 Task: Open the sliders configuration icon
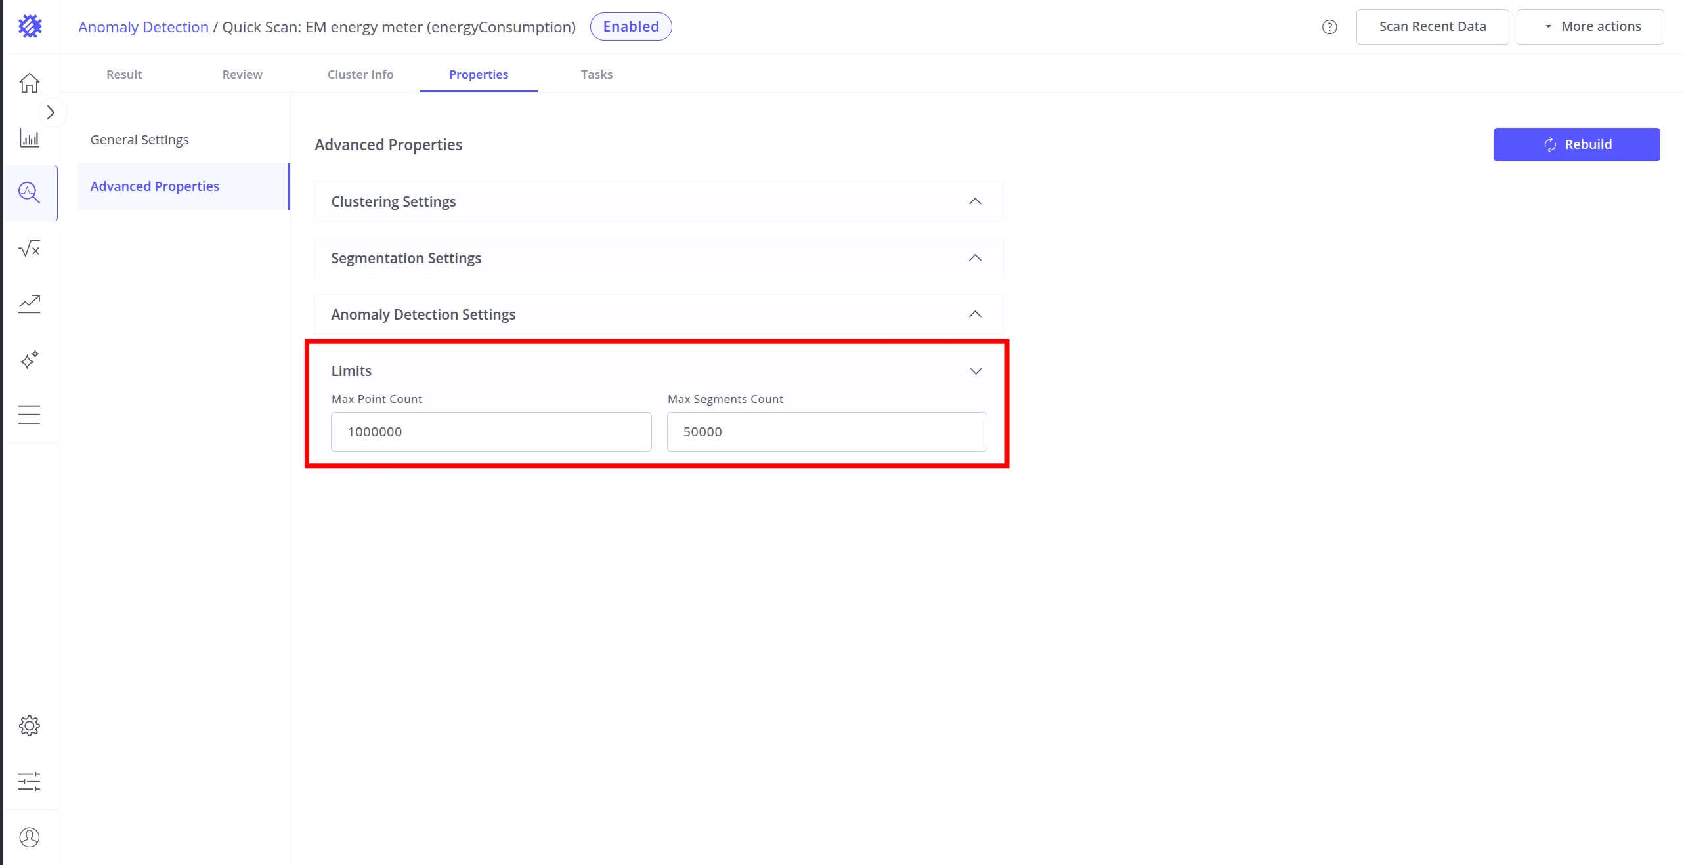pos(30,782)
